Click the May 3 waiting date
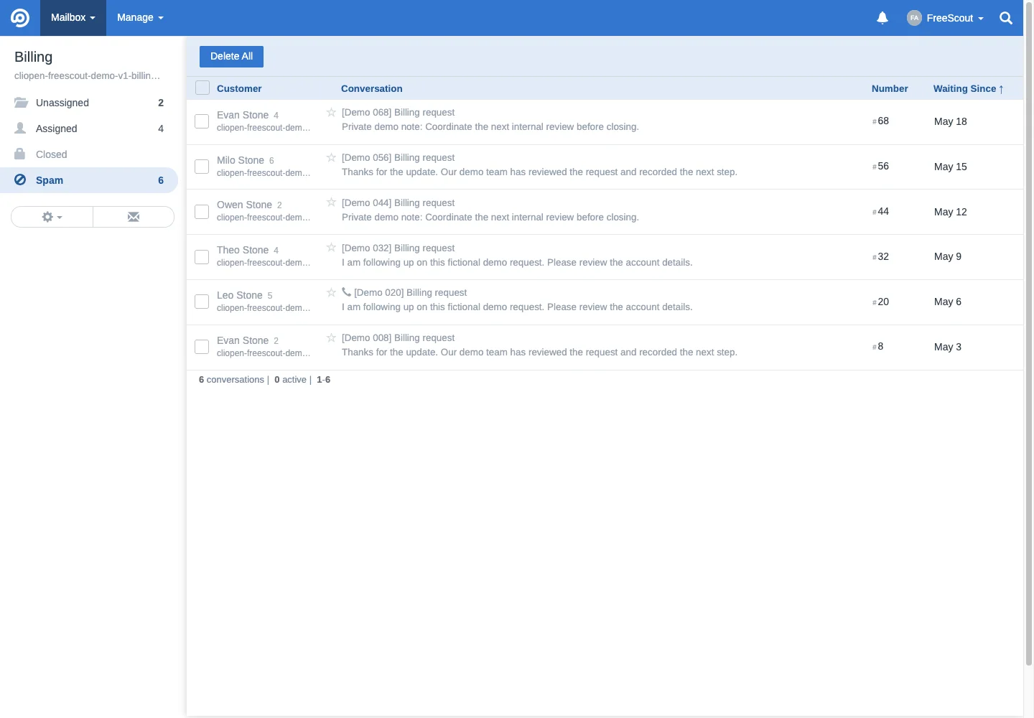Viewport: 1034px width, 718px height. (x=948, y=347)
